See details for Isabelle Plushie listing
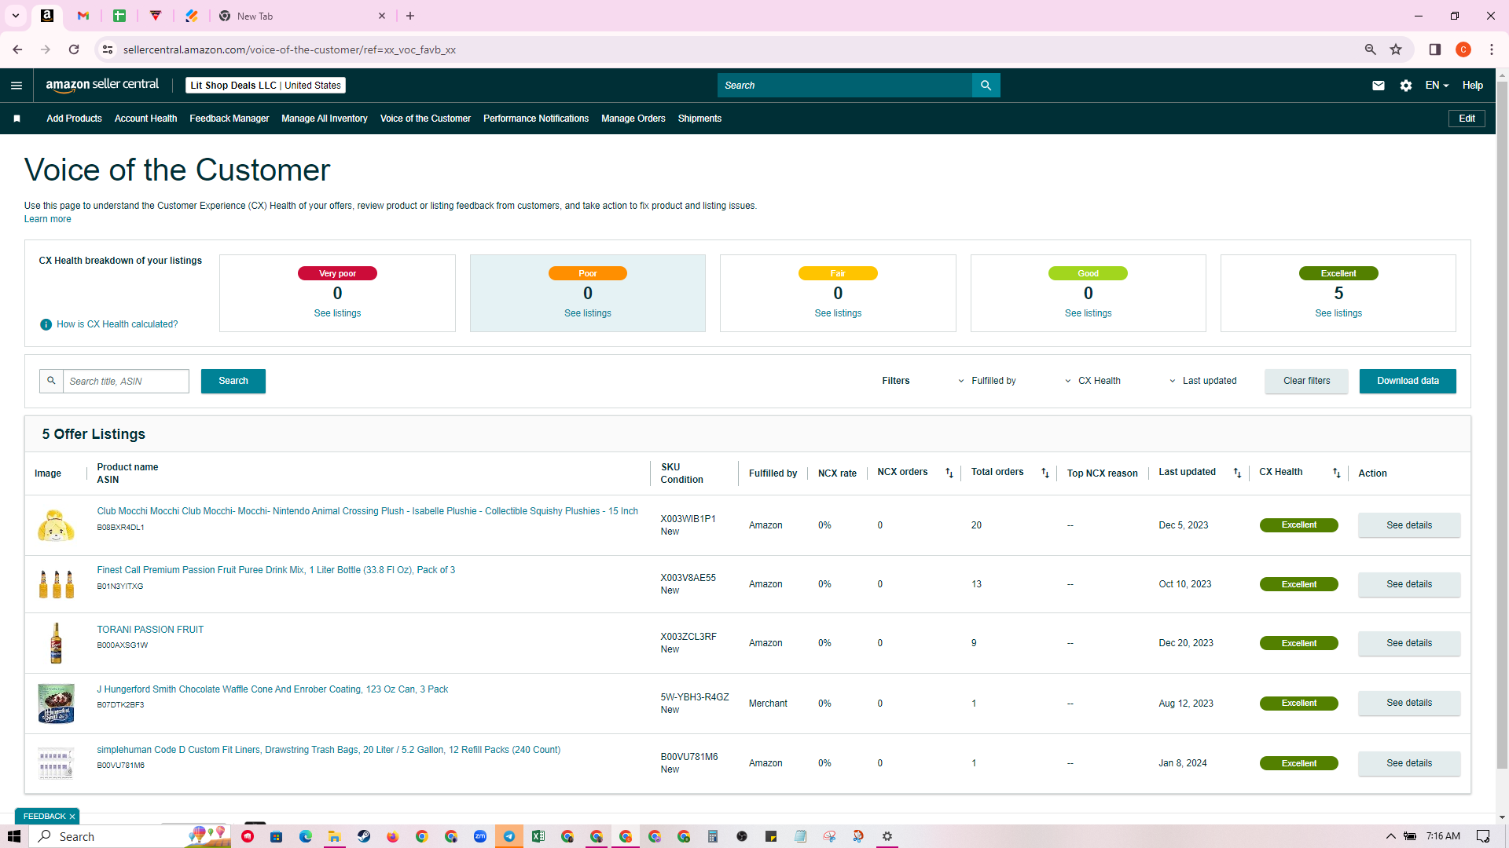Viewport: 1509px width, 848px height. (x=1409, y=525)
